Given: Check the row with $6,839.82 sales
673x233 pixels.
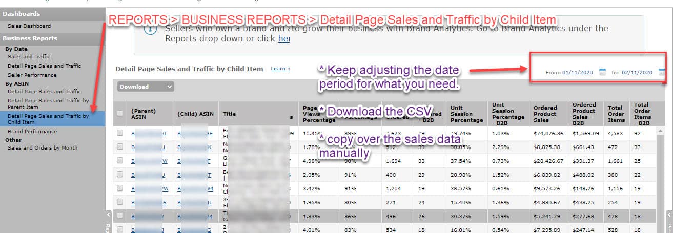Looking at the screenshot, I should click(x=120, y=174).
